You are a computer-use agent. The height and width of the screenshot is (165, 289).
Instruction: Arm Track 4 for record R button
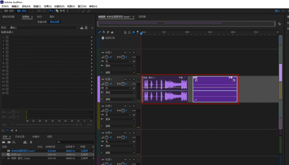pos(134,133)
